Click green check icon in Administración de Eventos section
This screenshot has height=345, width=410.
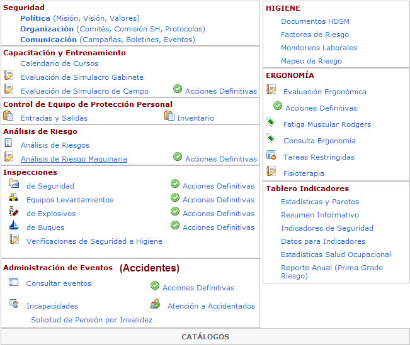(x=155, y=285)
